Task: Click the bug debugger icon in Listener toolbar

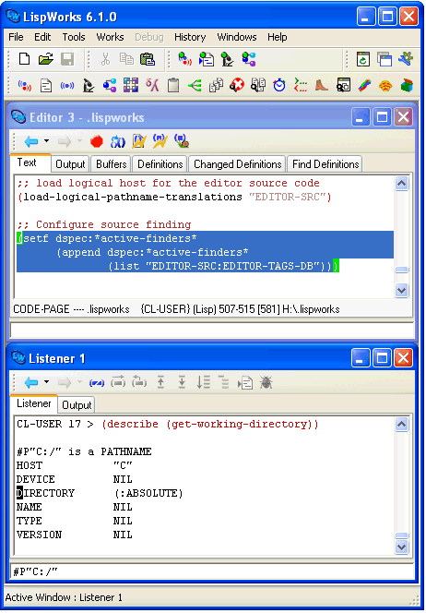Action: [266, 382]
